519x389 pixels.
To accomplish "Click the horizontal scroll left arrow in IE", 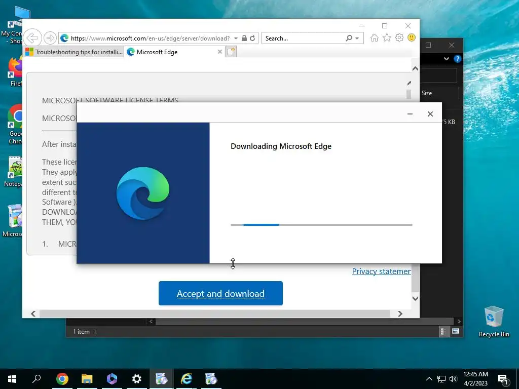I will 33,314.
